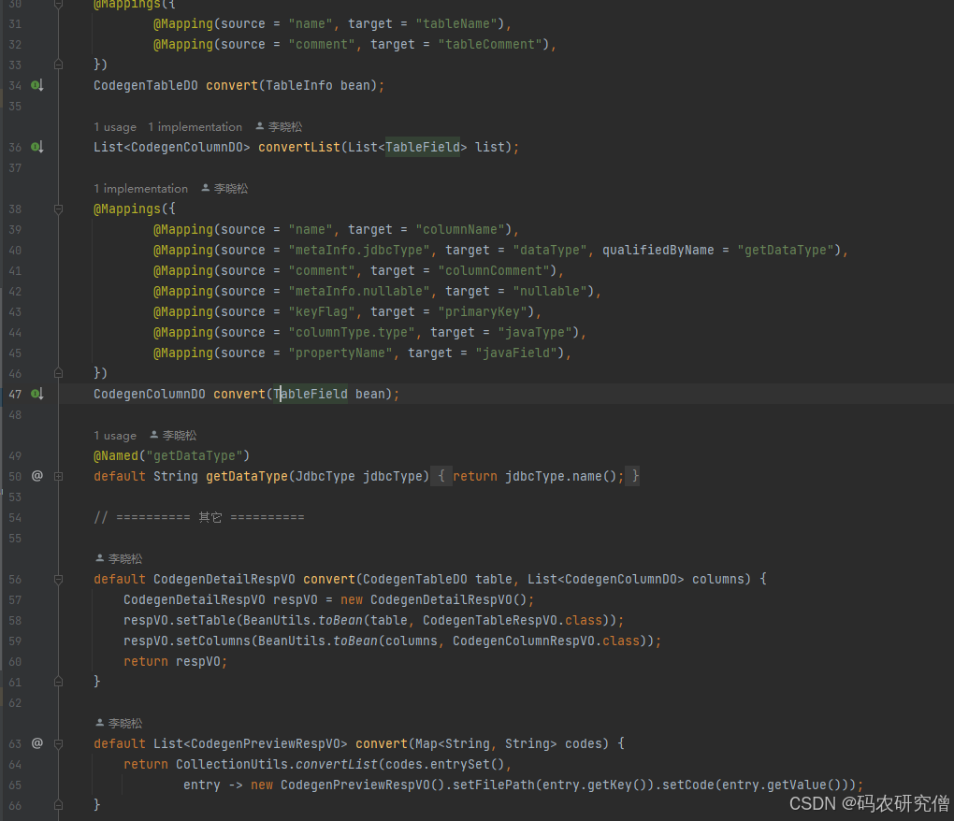This screenshot has width=954, height=821.
Task: Click the author icon above the convertList declaration
Action: [261, 126]
